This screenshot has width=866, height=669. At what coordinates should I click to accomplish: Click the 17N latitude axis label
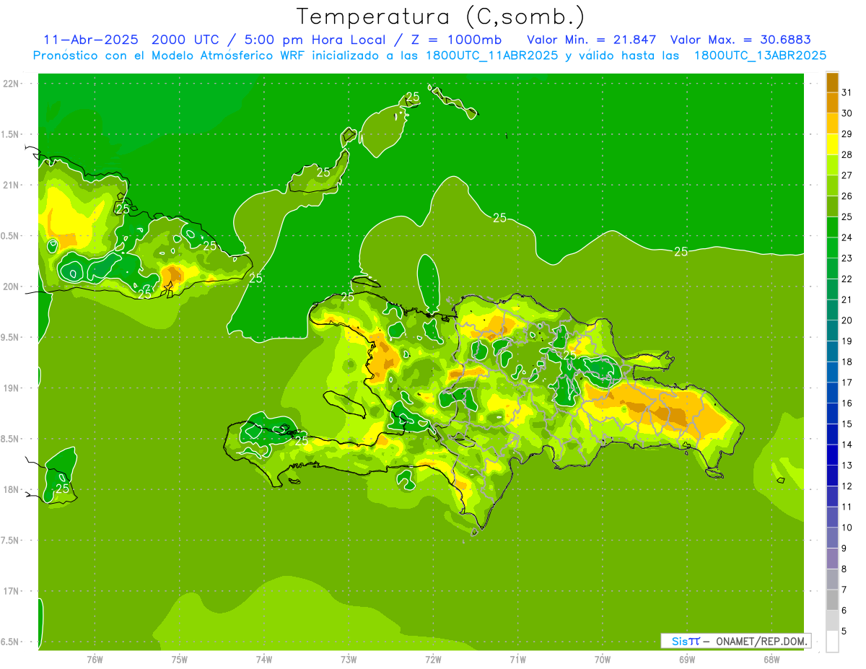(x=12, y=591)
